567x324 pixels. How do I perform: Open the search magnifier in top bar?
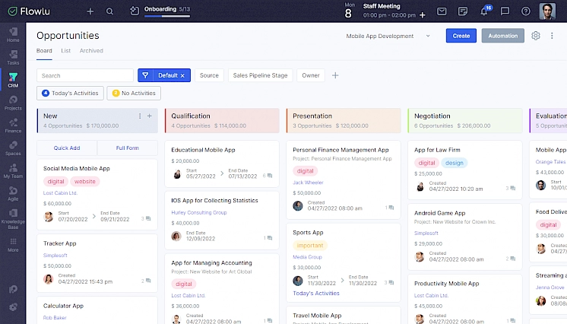point(110,11)
